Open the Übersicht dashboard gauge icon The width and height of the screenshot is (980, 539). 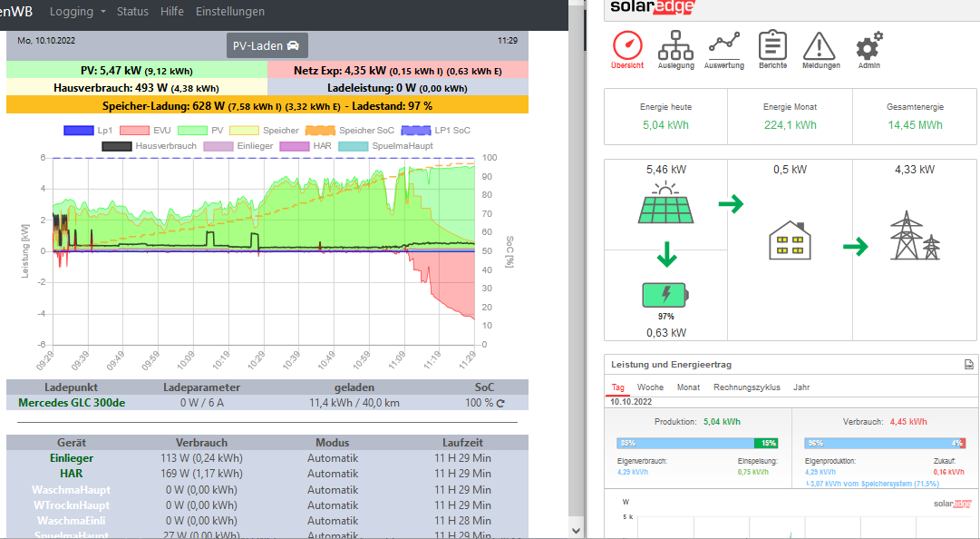tap(627, 46)
